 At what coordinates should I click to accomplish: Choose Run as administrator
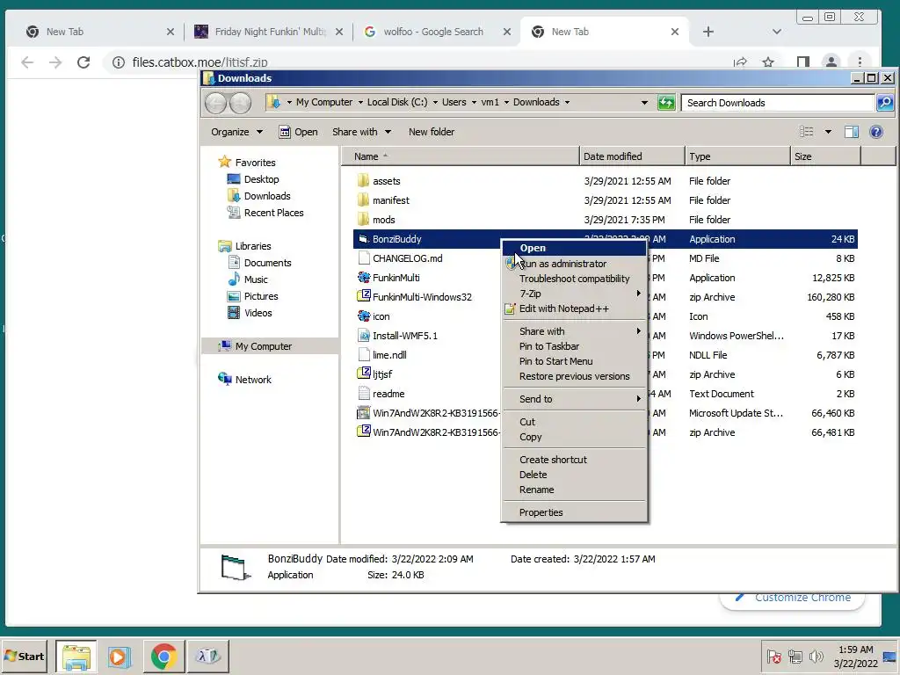click(x=574, y=264)
